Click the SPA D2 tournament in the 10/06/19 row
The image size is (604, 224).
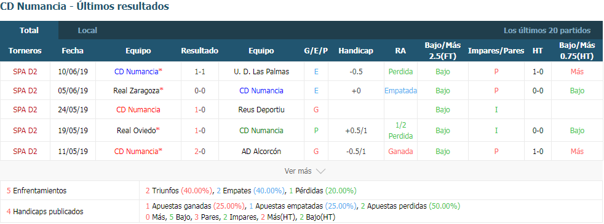[25, 71]
